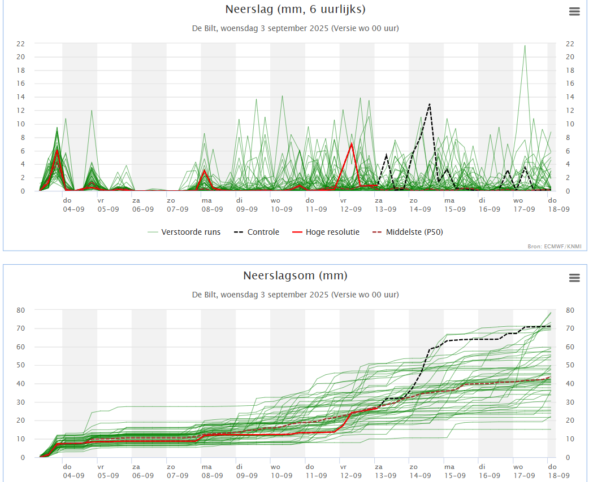Click the Bron: ECMWF/KNMI credit
The width and height of the screenshot is (589, 482).
[555, 247]
